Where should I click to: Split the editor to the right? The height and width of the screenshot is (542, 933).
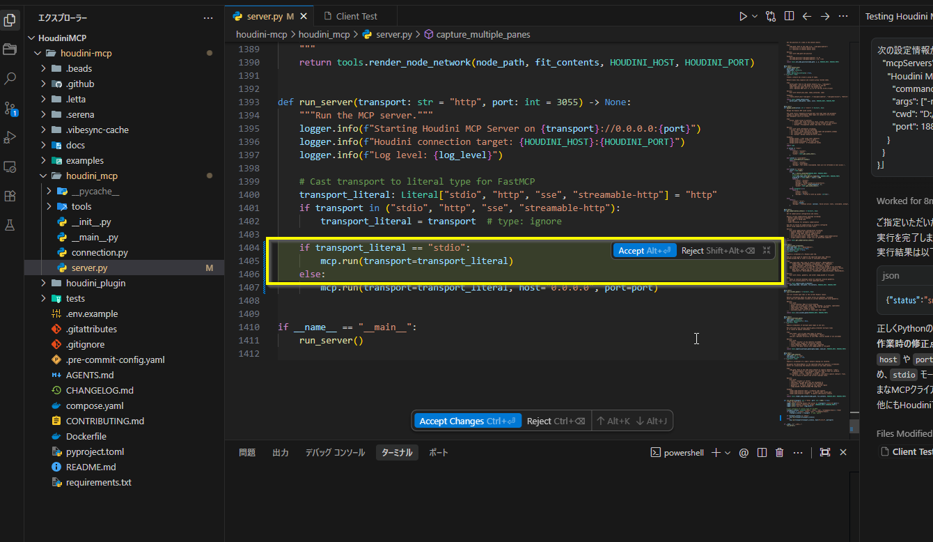click(x=789, y=16)
